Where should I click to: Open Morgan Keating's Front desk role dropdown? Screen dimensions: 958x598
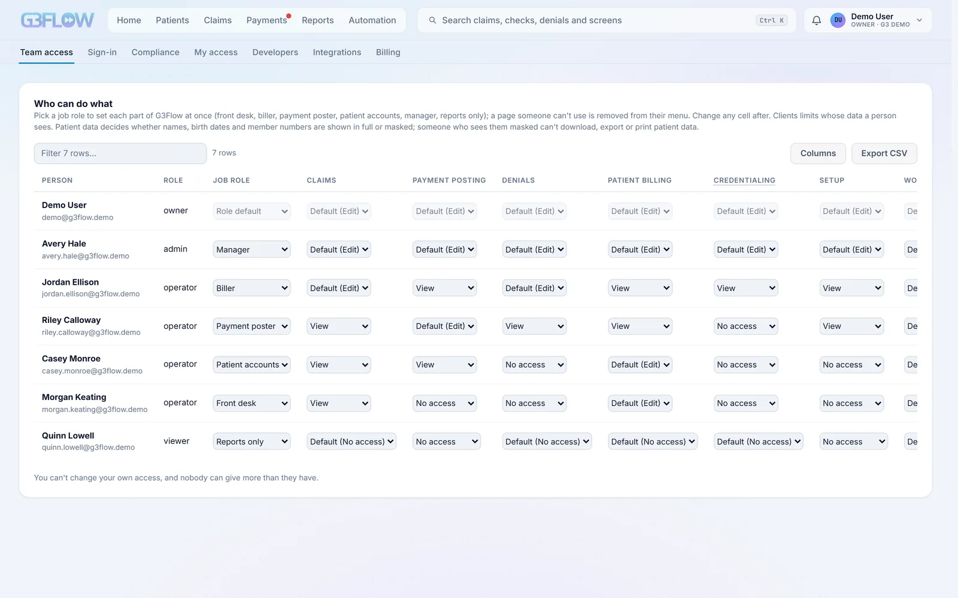pos(251,404)
